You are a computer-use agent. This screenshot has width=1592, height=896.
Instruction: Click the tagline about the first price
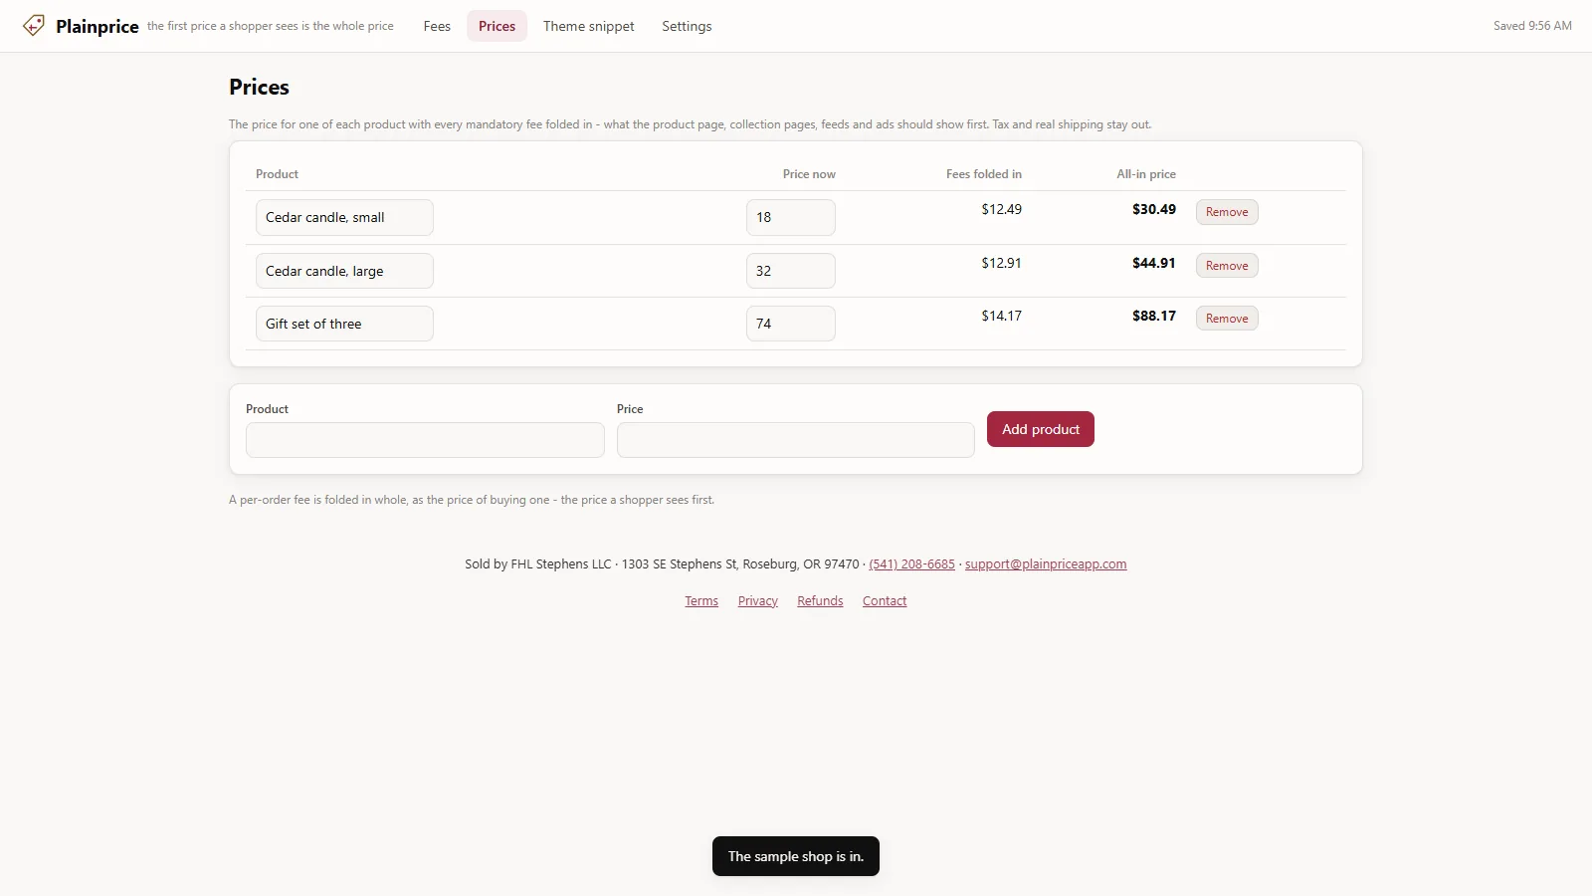click(271, 26)
